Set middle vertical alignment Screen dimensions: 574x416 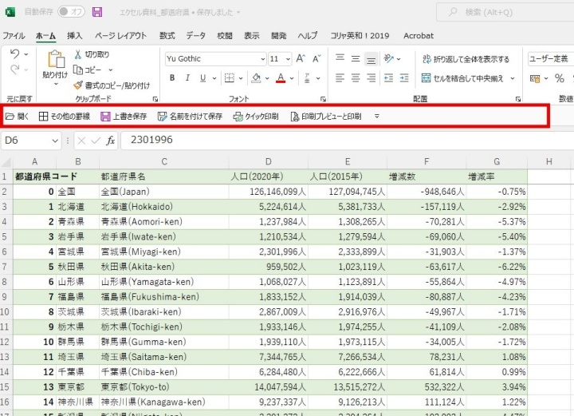click(x=356, y=58)
